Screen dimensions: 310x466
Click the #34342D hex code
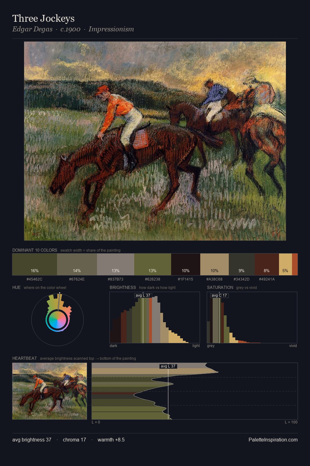pyautogui.click(x=241, y=279)
